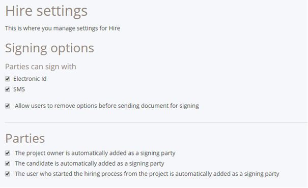Screen dimensions: 308x188
Task: Click the project owner signing party label
Action: pyautogui.click(x=95, y=153)
